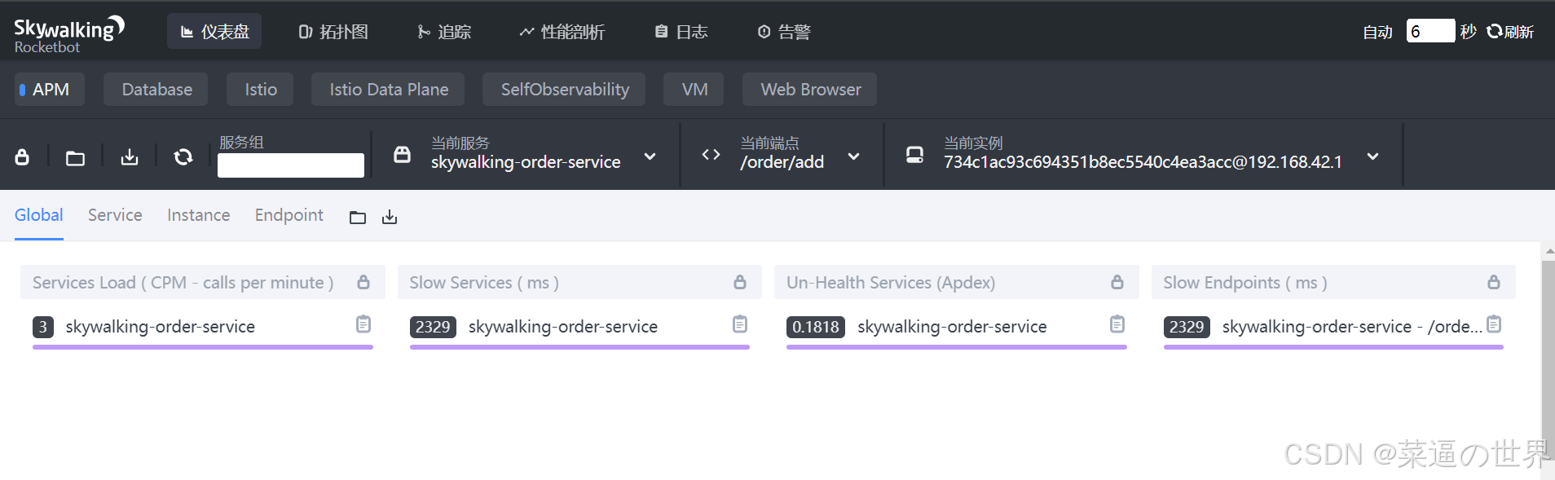Click the toolbar reload icon
Image resolution: width=1555 pixels, height=480 pixels.
coord(183,156)
